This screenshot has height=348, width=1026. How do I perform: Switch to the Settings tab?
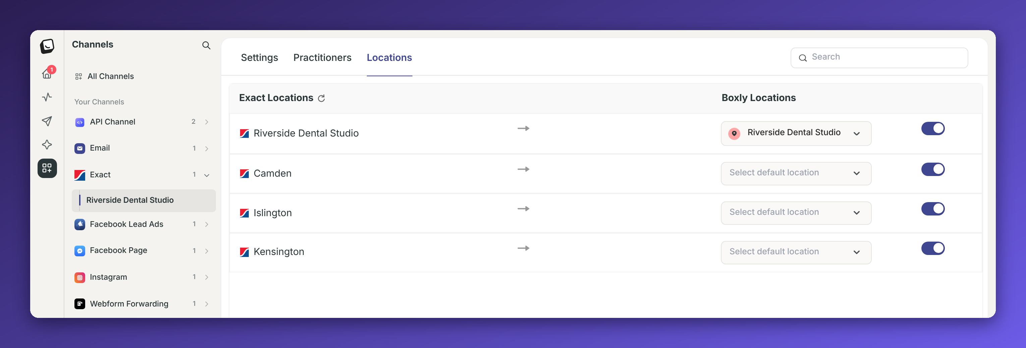[259, 58]
